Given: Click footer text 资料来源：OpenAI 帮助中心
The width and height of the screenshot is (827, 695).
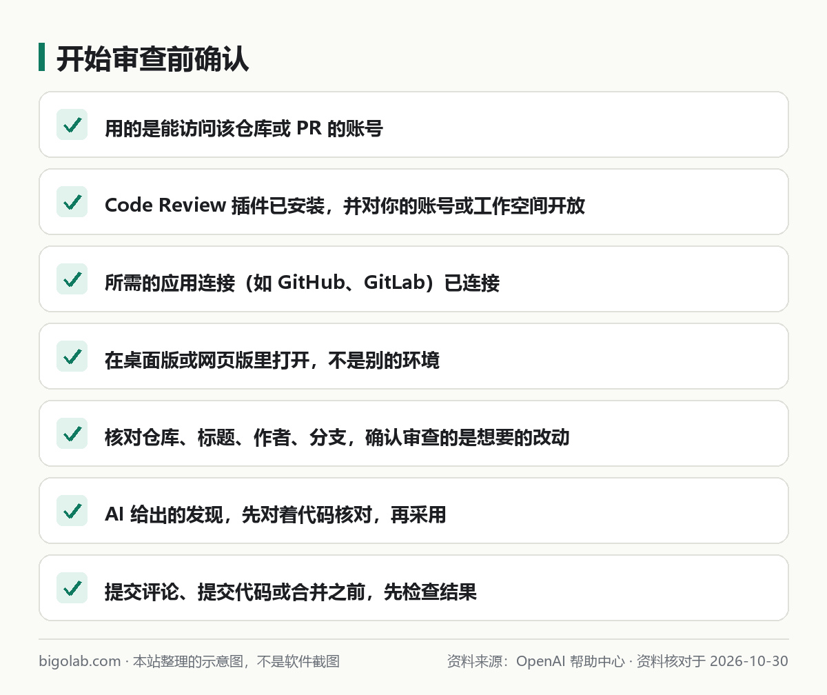Looking at the screenshot, I should tap(535, 661).
